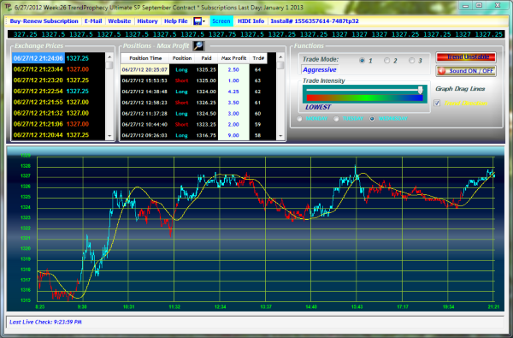Image resolution: width=513 pixels, height=338 pixels.
Task: Click the red speaker icon on Sound button
Action: [x=442, y=71]
